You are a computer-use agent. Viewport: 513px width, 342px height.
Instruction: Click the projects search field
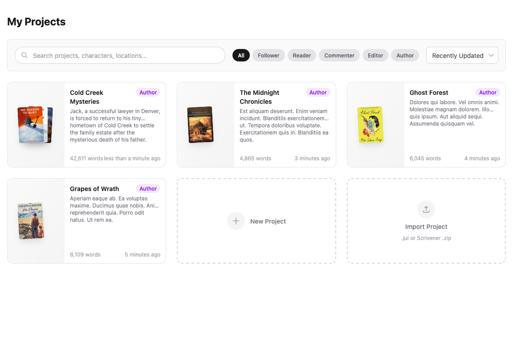[120, 55]
